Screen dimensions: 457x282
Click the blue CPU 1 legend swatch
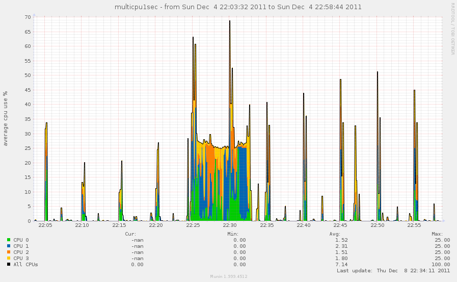pos(9,246)
